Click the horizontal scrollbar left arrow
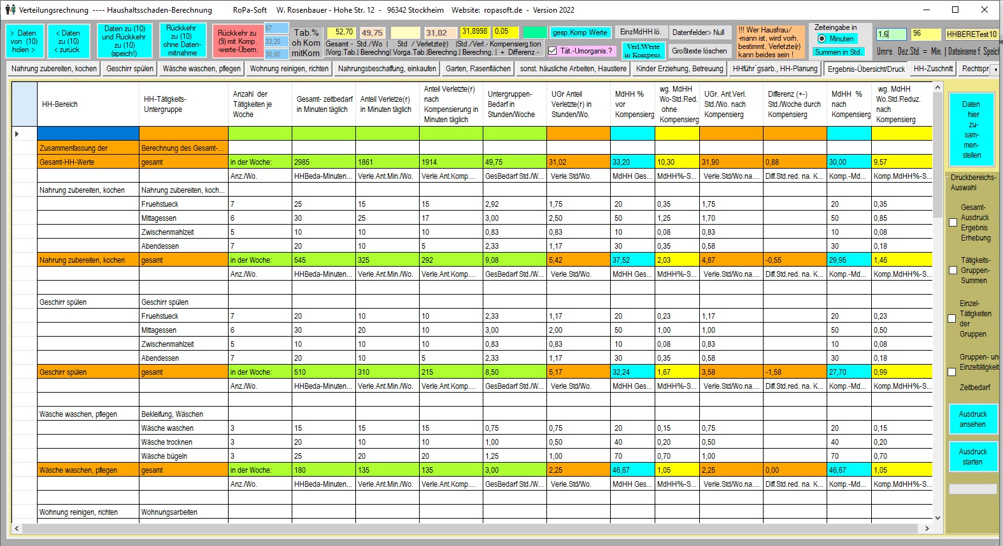1003x546 pixels. pos(17,528)
